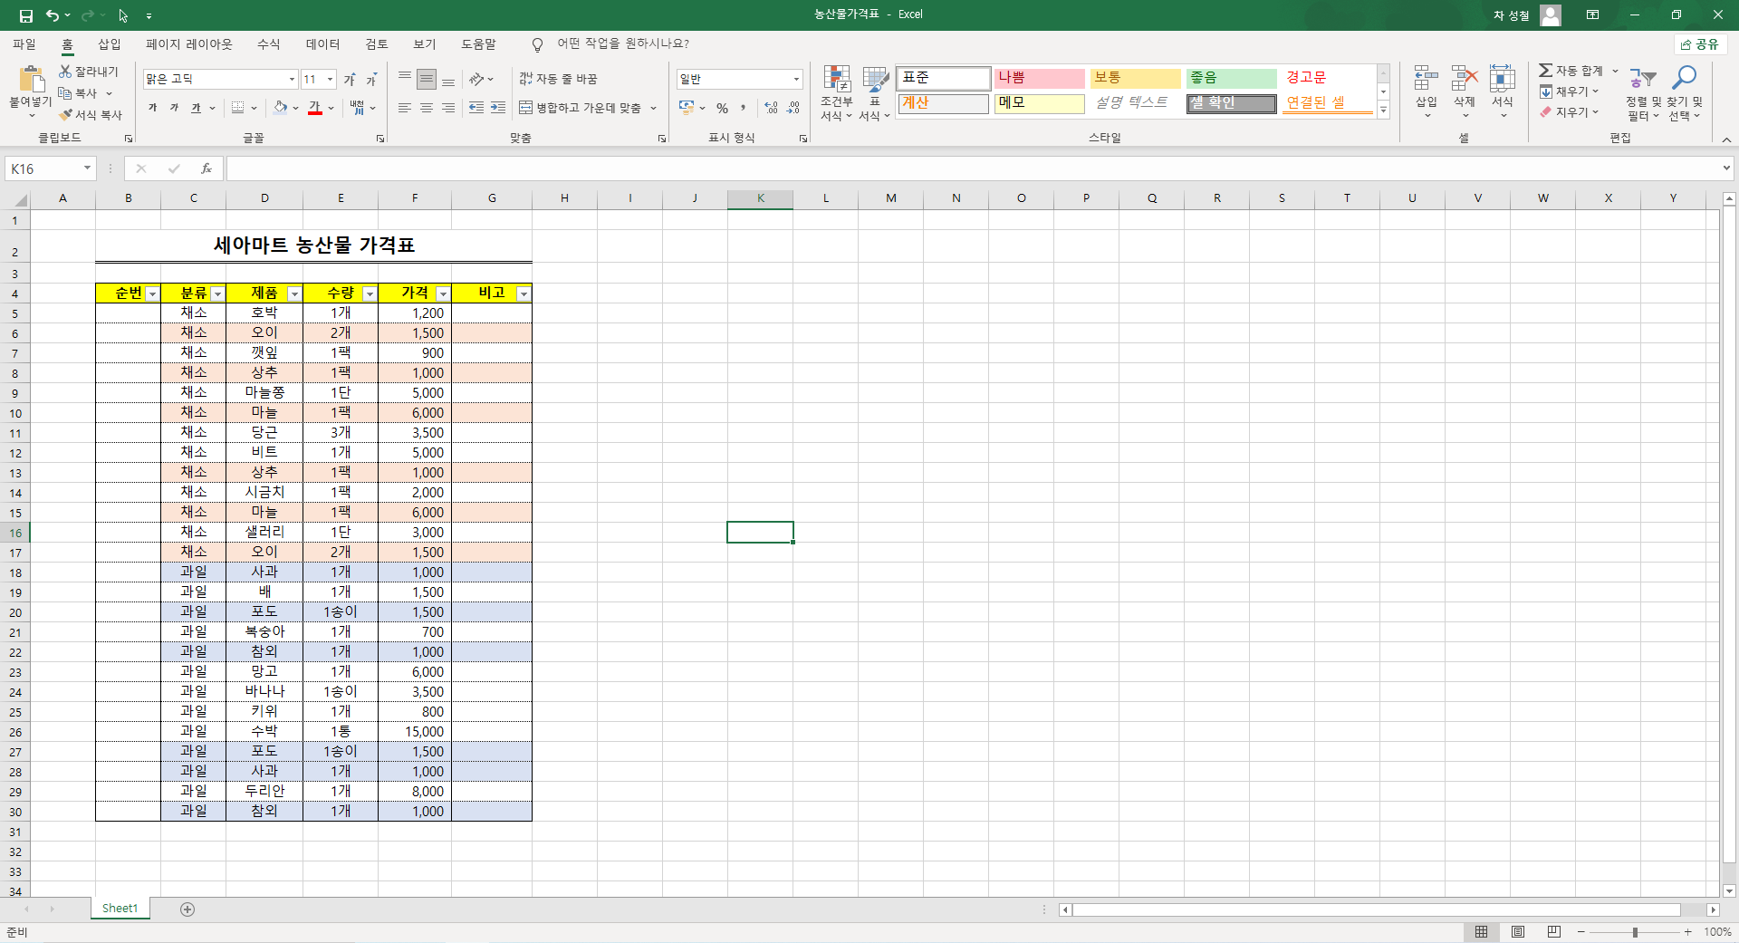This screenshot has height=943, width=1739.
Task: Increase decimal places
Action: [771, 108]
